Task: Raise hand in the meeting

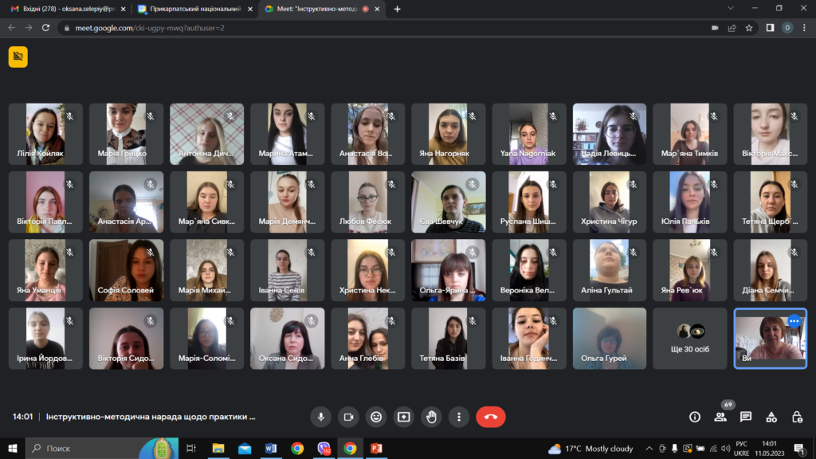Action: pyautogui.click(x=431, y=417)
